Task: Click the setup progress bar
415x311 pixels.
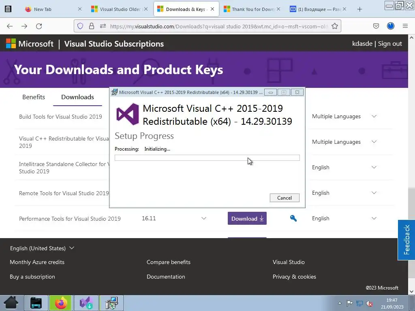Action: [x=207, y=158]
